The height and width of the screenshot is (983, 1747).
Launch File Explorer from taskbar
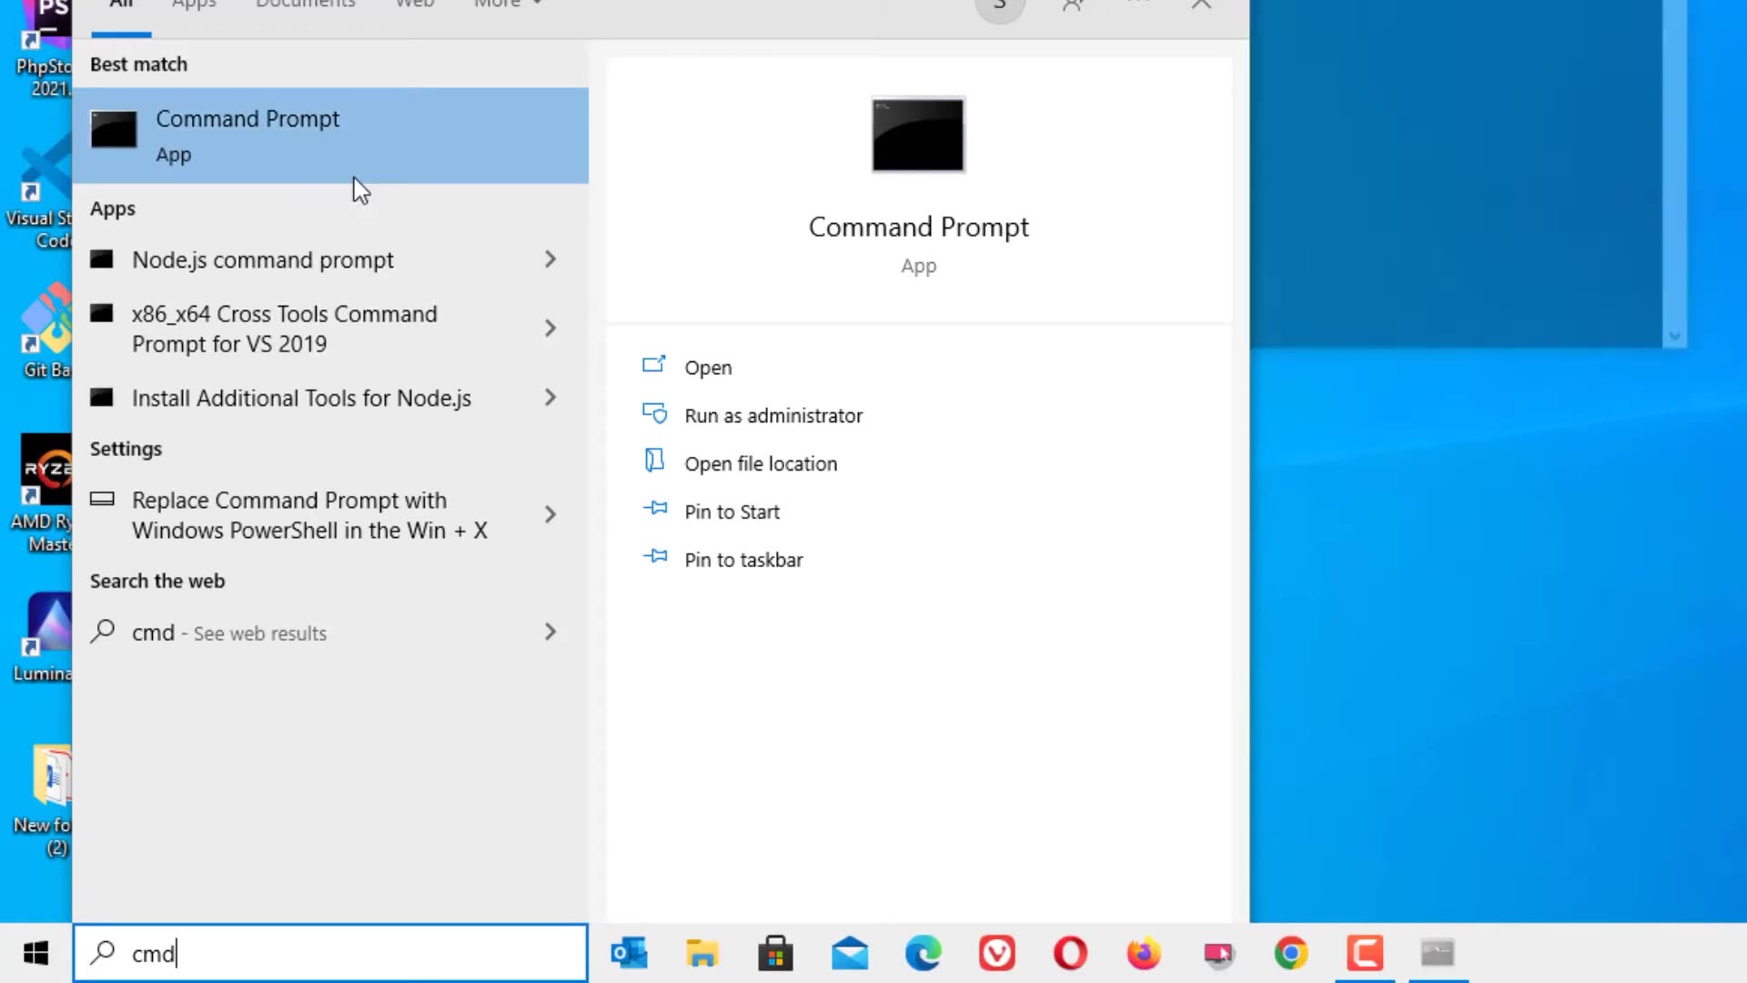[x=702, y=953]
